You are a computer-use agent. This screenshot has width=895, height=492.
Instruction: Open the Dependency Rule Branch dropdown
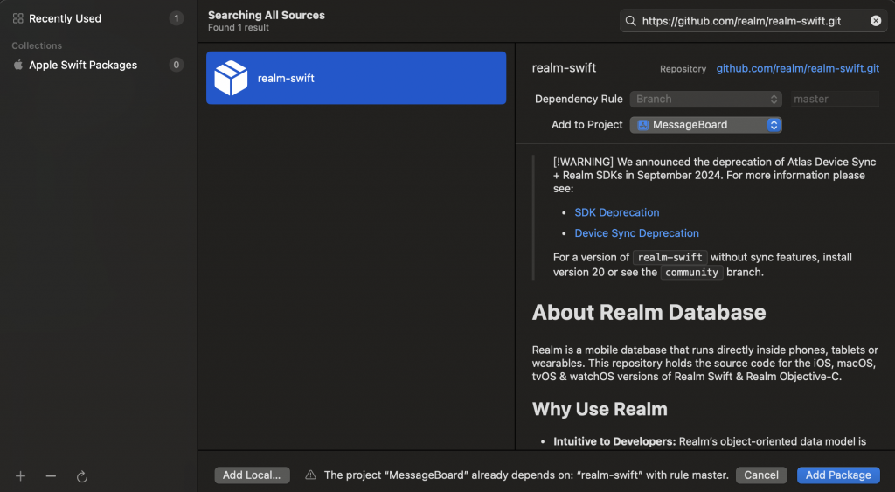[x=705, y=100]
